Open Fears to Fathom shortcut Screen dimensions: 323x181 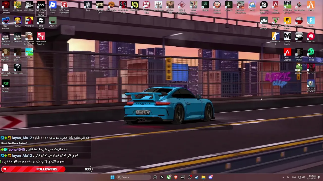(6, 86)
